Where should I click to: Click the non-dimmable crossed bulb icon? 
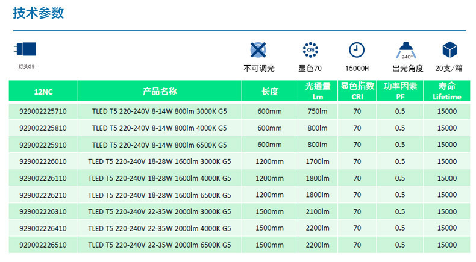click(x=257, y=50)
